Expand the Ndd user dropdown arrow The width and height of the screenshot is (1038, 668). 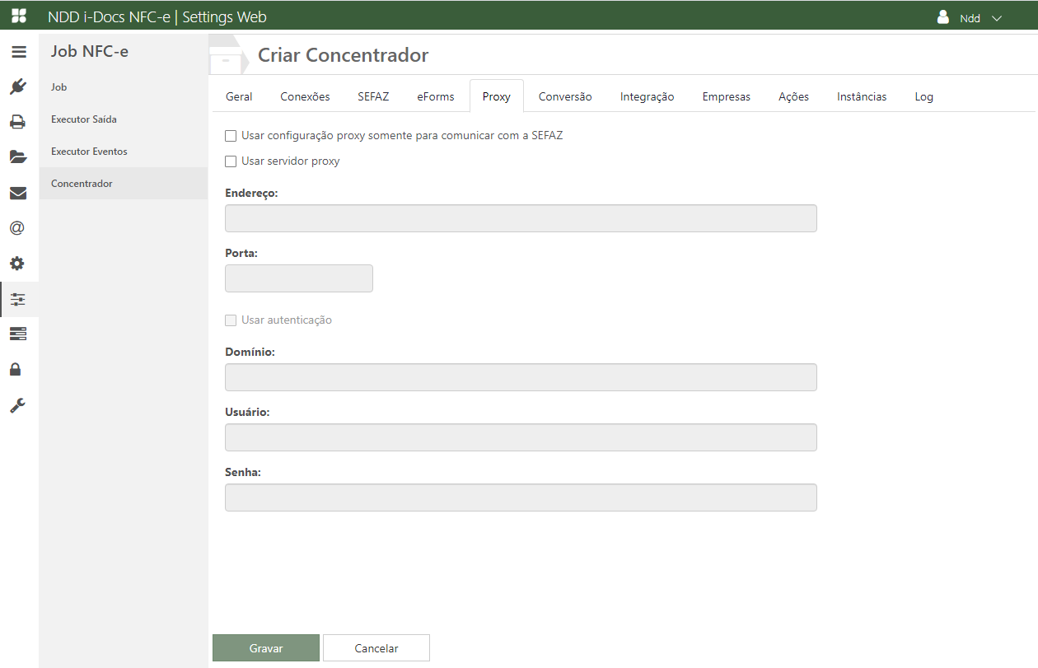point(996,18)
